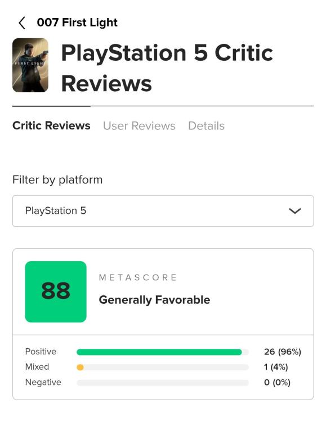Switch to the User Reviews tab

(139, 125)
